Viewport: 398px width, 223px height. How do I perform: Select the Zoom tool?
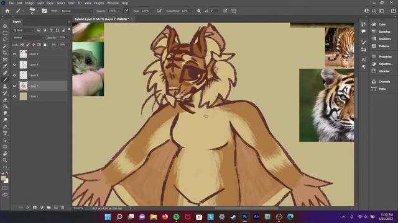[x=5, y=160]
